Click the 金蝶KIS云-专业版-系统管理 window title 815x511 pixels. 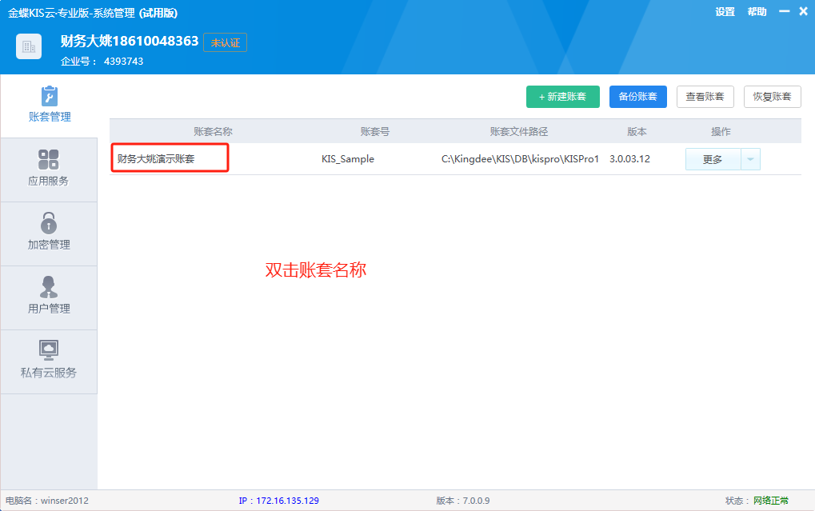(x=93, y=13)
